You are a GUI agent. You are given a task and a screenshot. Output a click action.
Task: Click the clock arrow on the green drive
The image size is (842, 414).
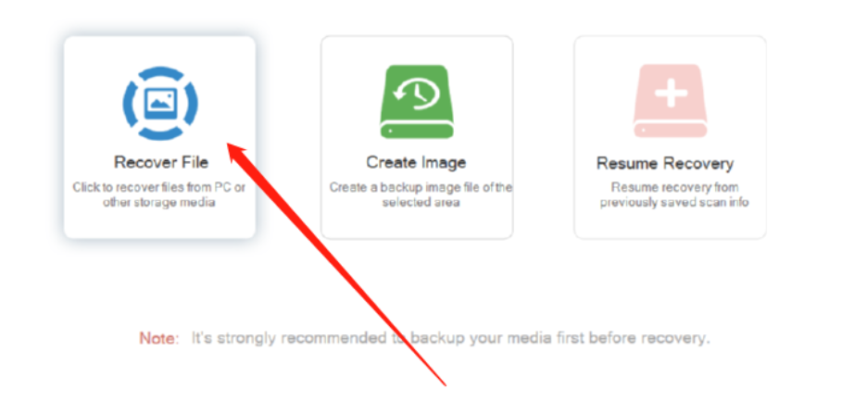(417, 93)
